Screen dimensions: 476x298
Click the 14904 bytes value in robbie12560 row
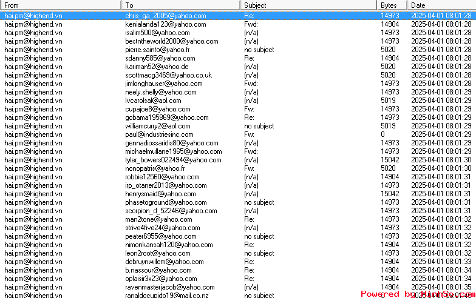point(390,177)
